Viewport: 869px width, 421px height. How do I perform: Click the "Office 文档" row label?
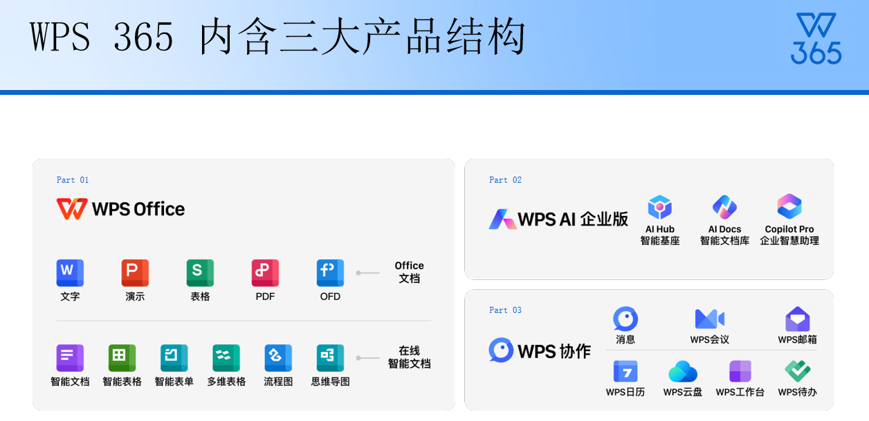410,272
